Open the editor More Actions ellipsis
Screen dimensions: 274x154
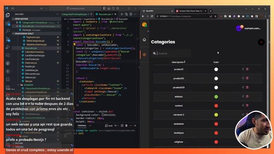coord(135,14)
